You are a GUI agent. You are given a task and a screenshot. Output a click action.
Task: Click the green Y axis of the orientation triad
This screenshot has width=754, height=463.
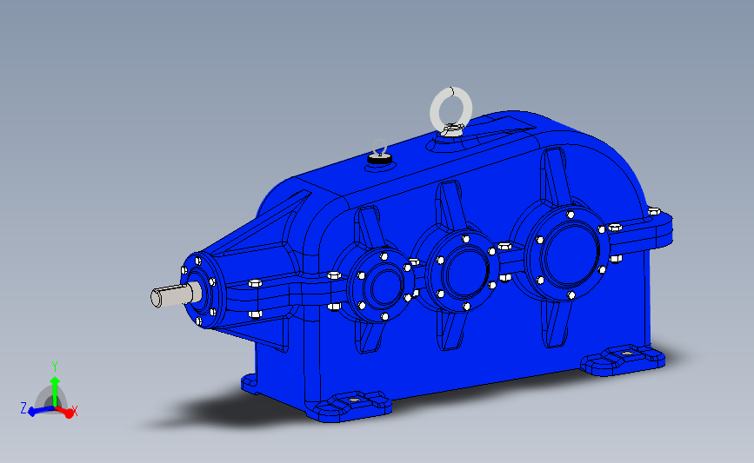point(55,392)
